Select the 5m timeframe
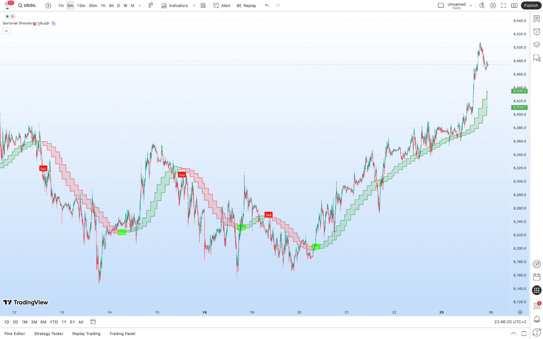This screenshot has width=543, height=339. pyautogui.click(x=70, y=5)
